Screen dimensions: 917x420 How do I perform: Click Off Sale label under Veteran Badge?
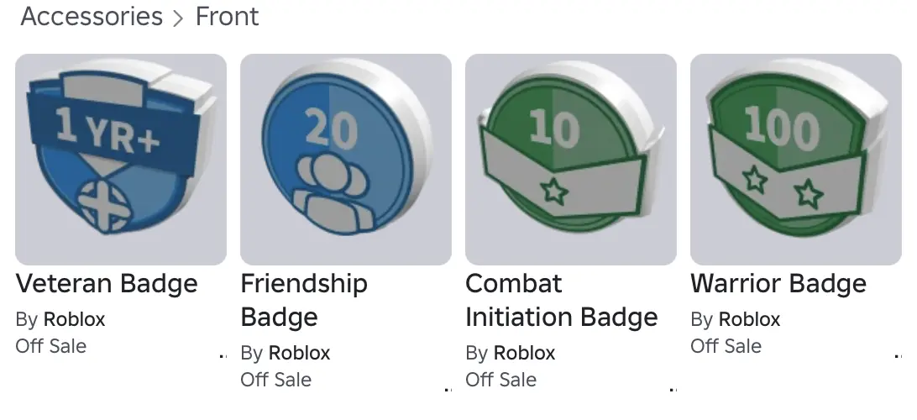(51, 346)
